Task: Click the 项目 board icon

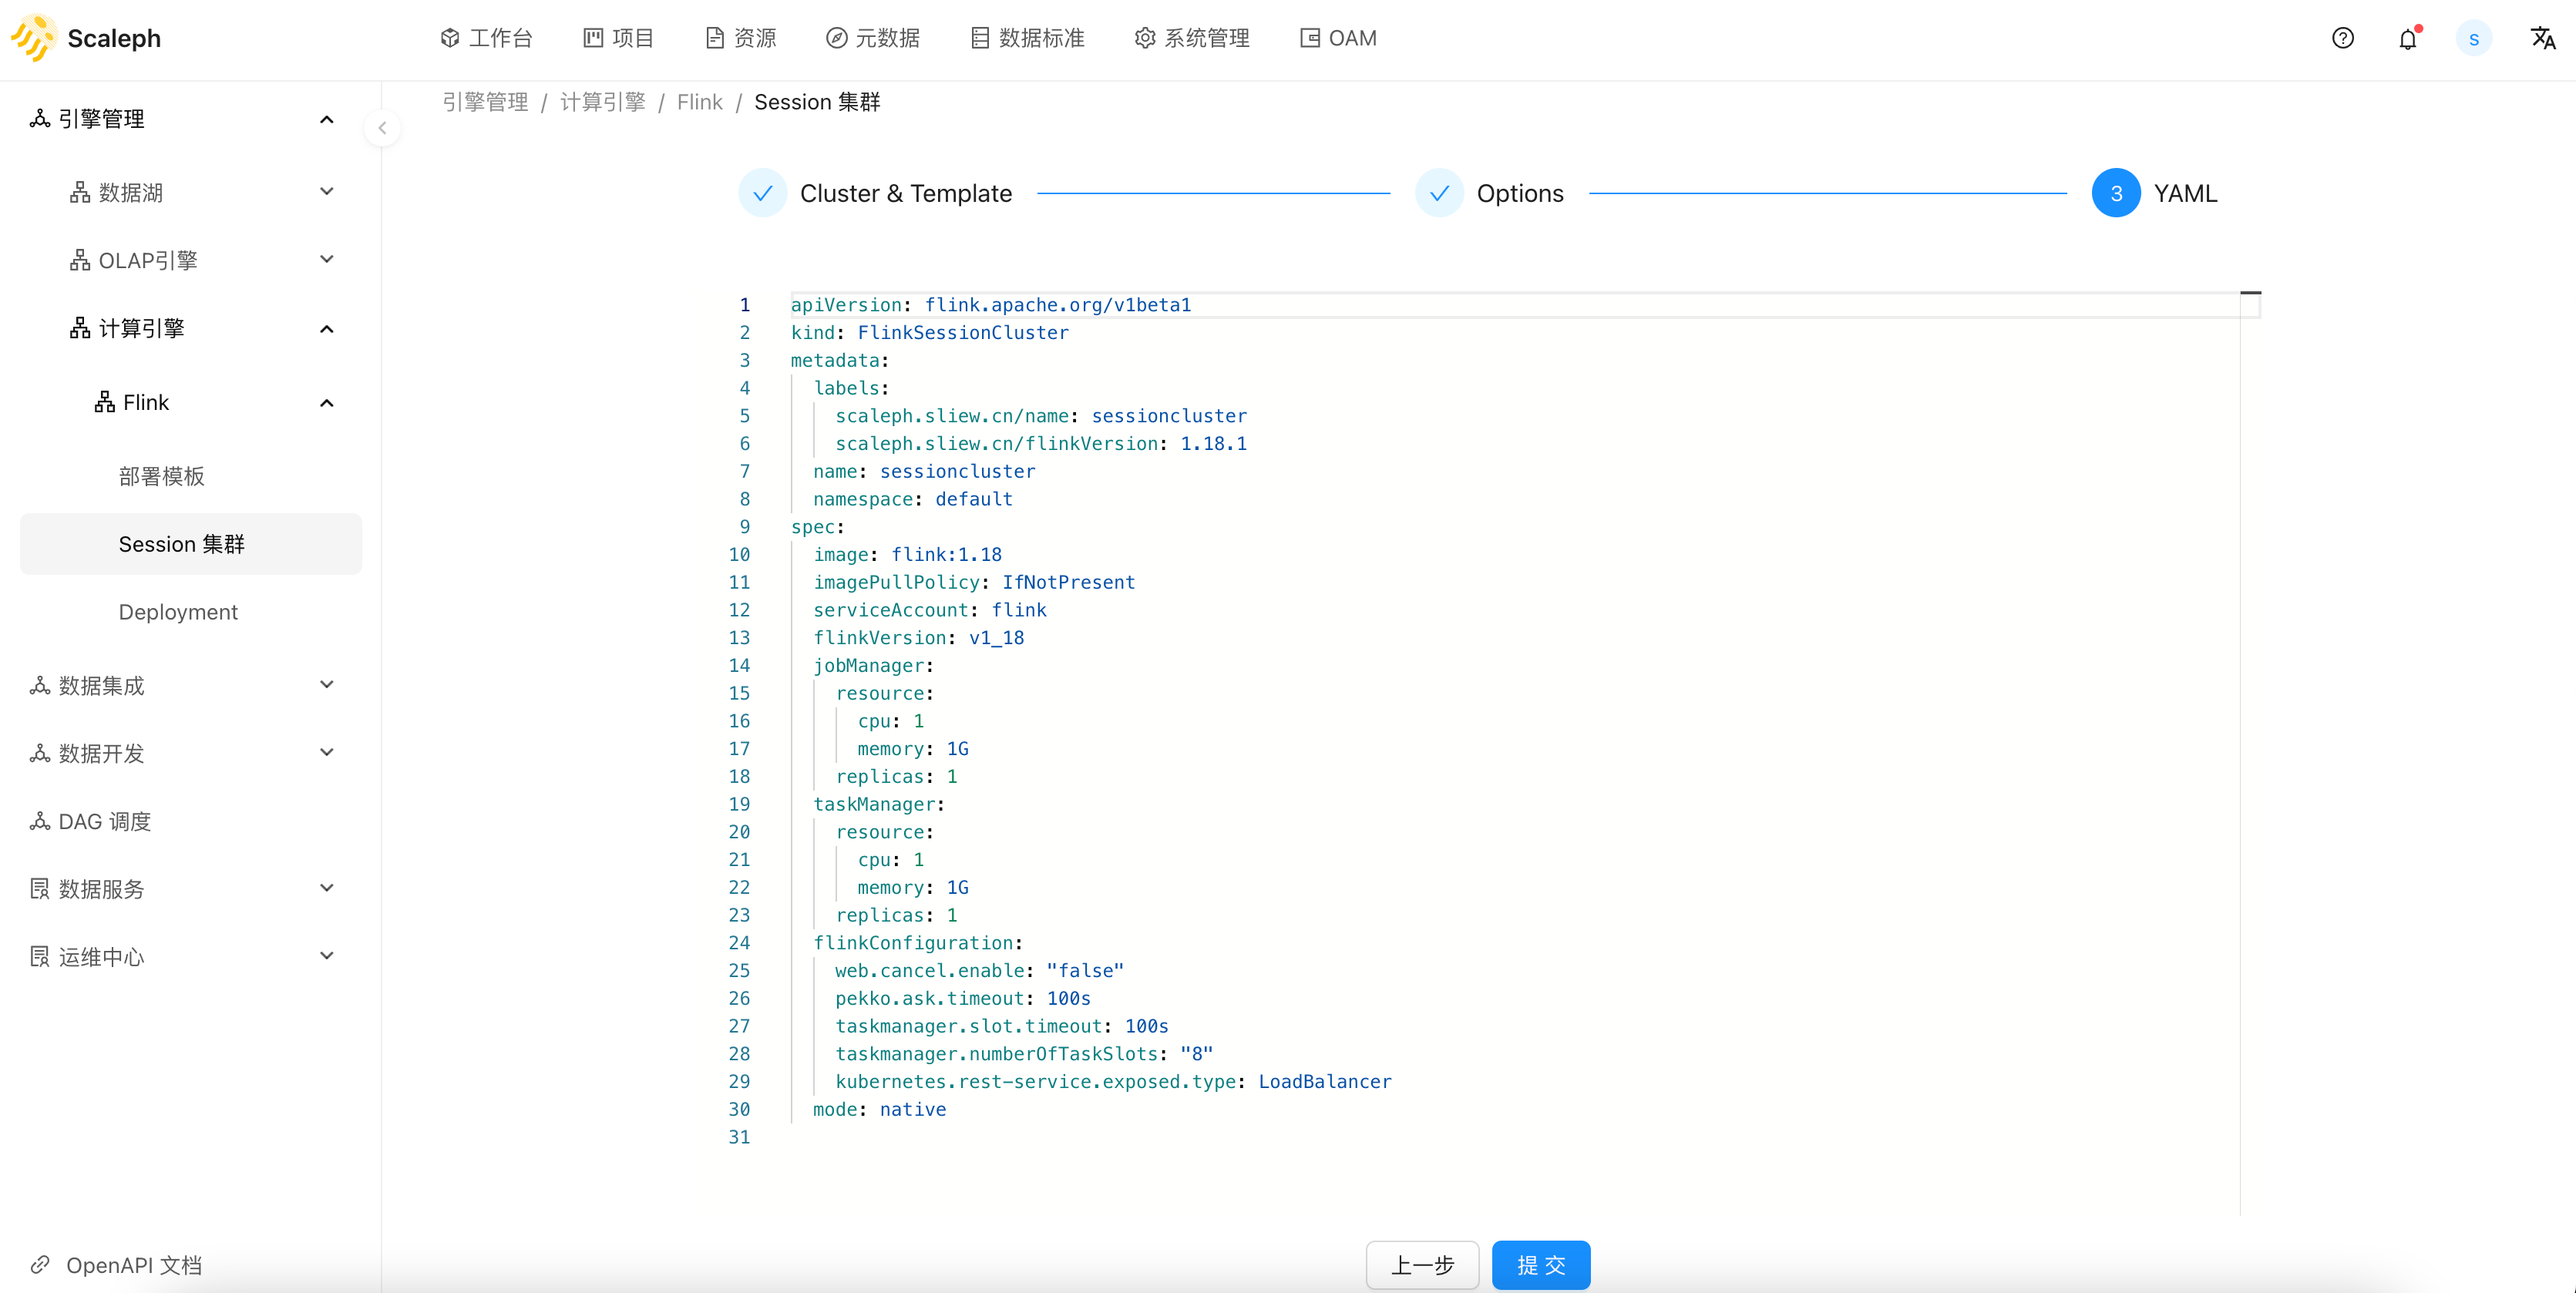Action: click(x=593, y=38)
